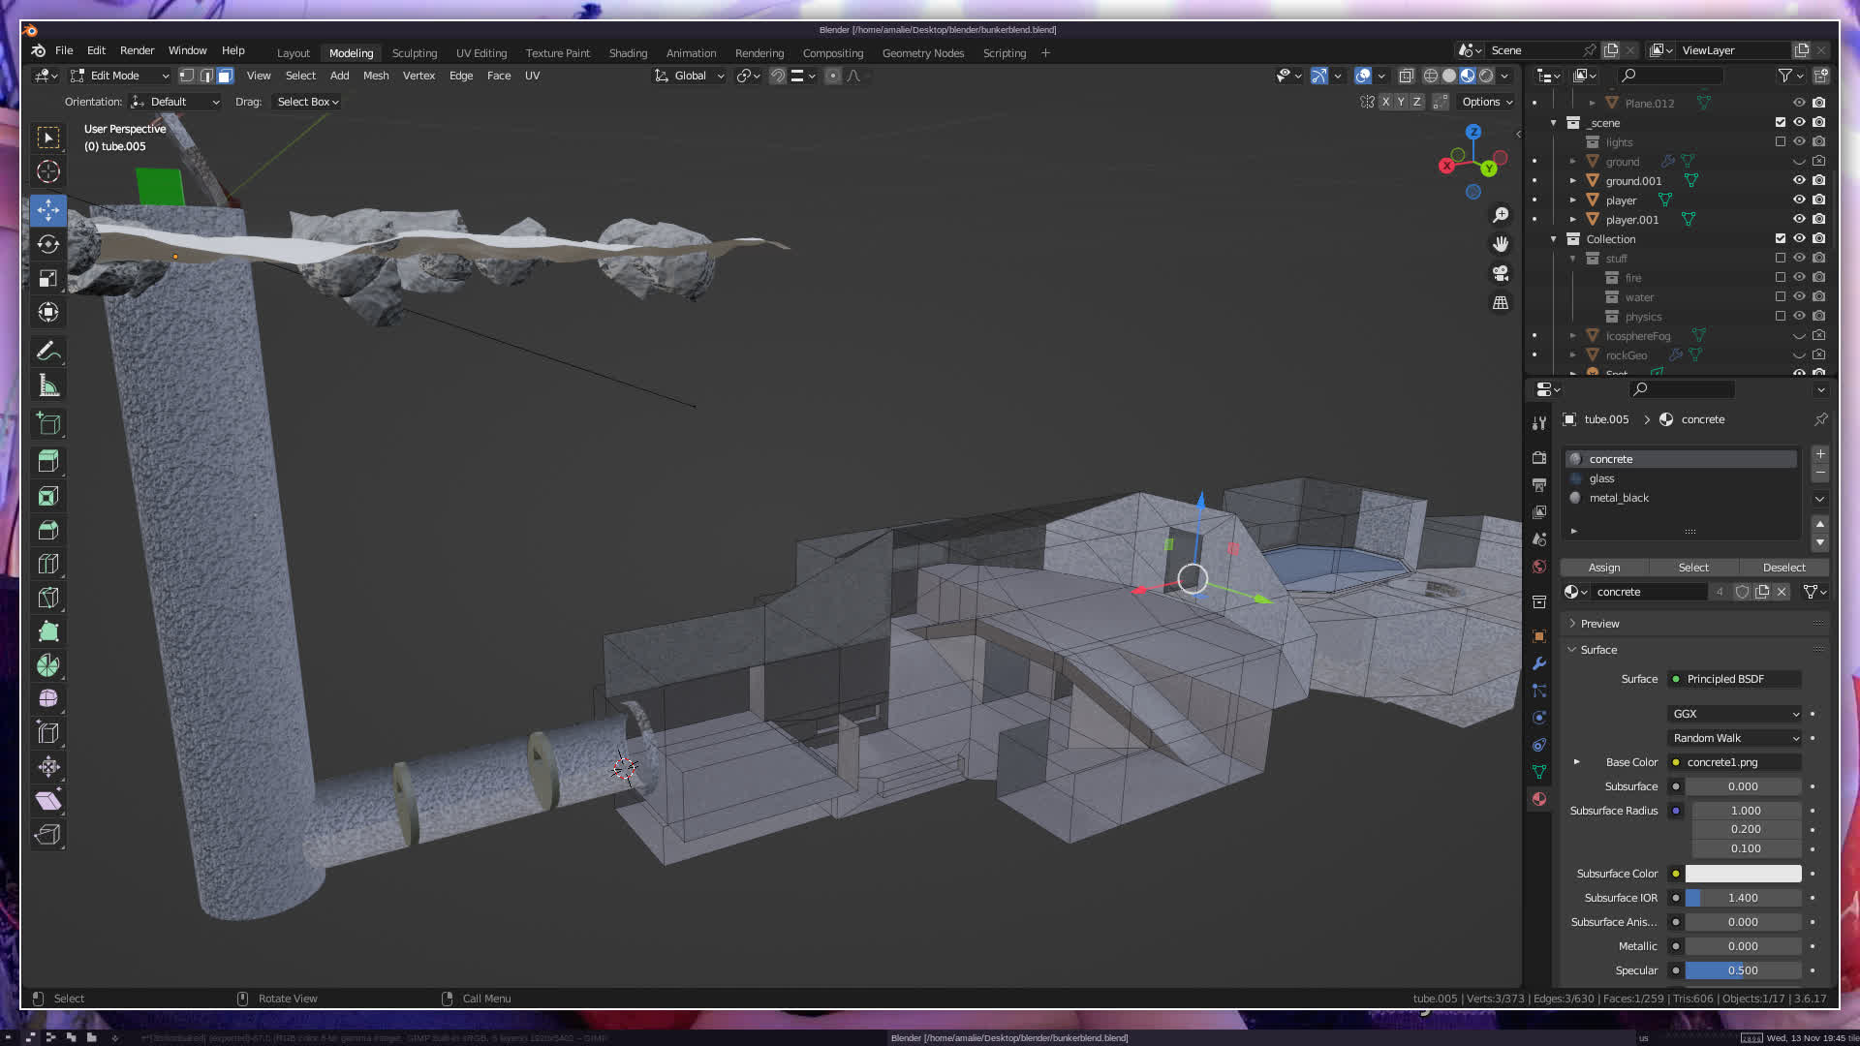Click the camera view icon
This screenshot has height=1046, width=1860.
pyautogui.click(x=1501, y=273)
